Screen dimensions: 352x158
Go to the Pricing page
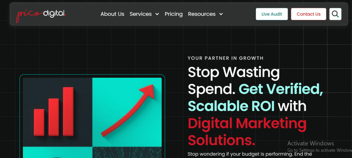click(174, 14)
